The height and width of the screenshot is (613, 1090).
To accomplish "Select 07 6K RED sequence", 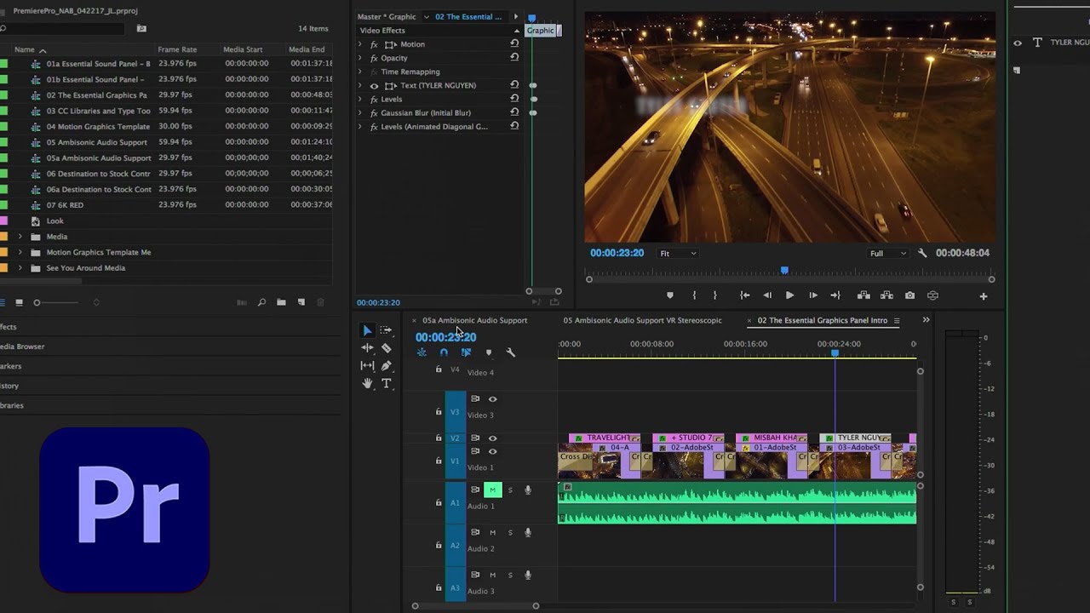I will pyautogui.click(x=65, y=205).
